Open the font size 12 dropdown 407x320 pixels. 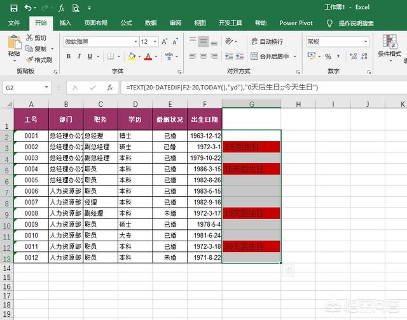(155, 41)
